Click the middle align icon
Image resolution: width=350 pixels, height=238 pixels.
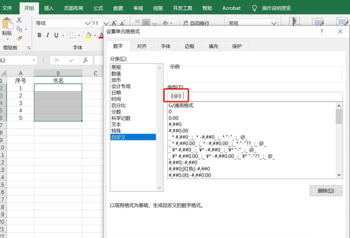146,22
